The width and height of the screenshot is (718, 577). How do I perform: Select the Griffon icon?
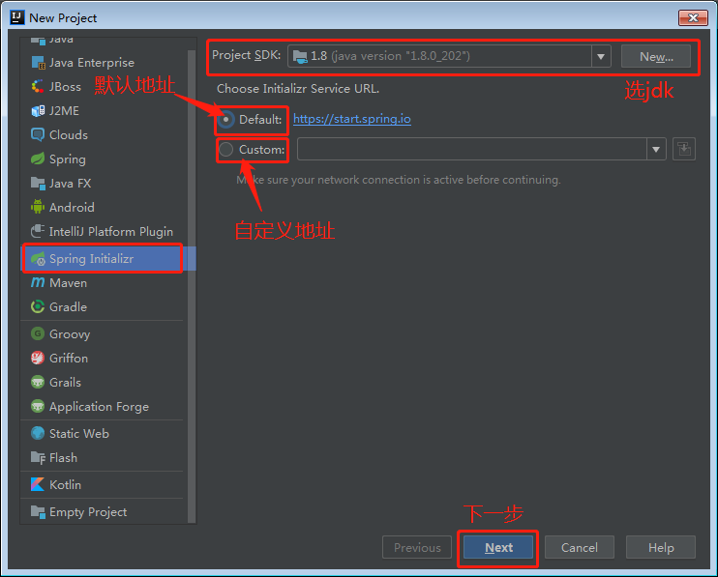pos(38,358)
